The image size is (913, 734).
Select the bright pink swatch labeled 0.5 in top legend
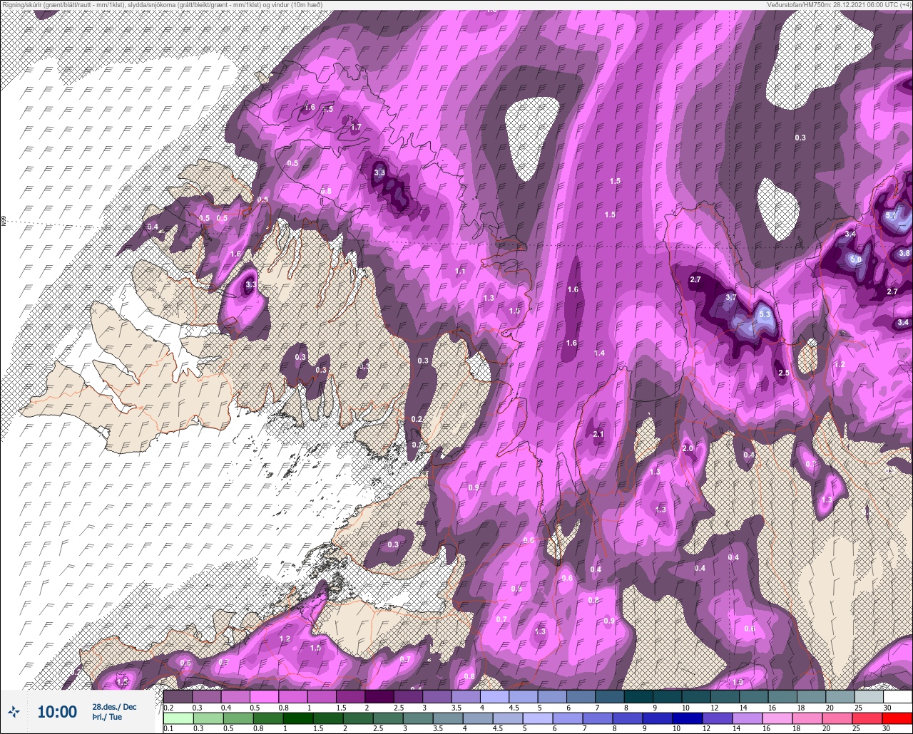coord(264,696)
